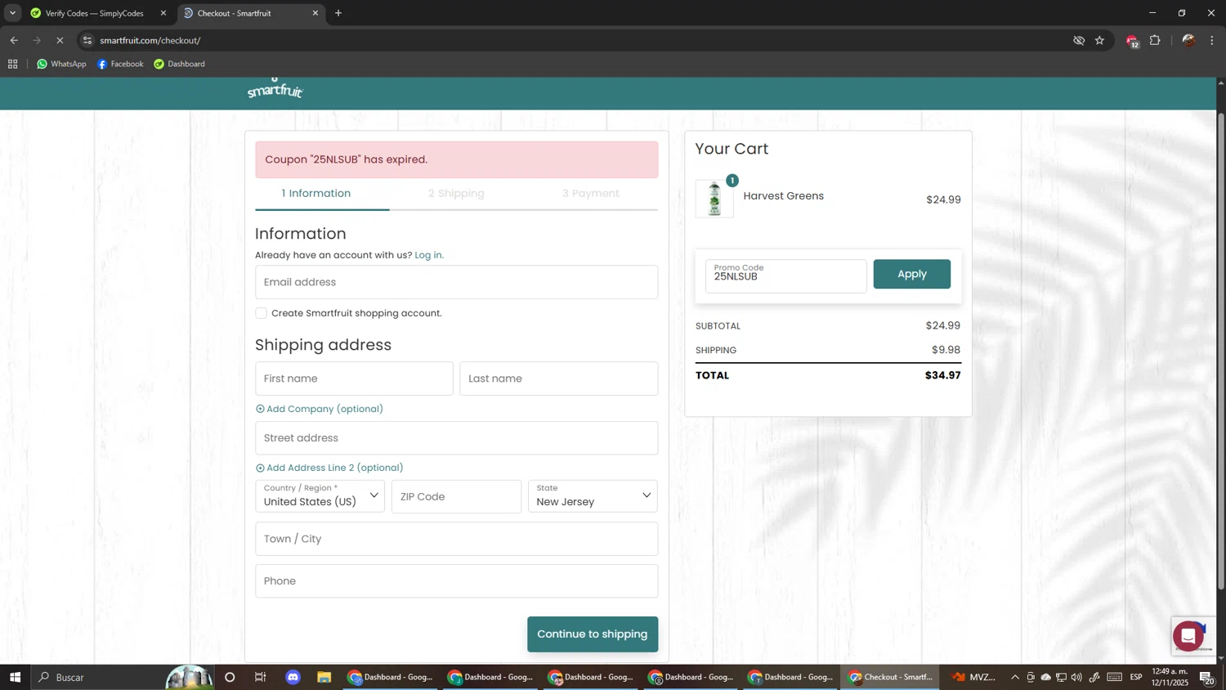The image size is (1226, 690).
Task: Click the site information icon in address bar
Action: click(x=87, y=40)
